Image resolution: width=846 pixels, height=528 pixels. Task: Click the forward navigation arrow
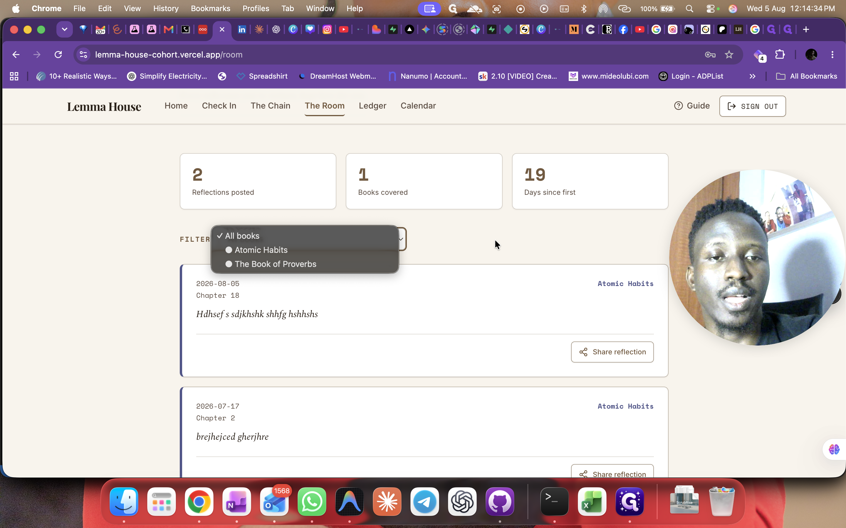click(x=37, y=55)
